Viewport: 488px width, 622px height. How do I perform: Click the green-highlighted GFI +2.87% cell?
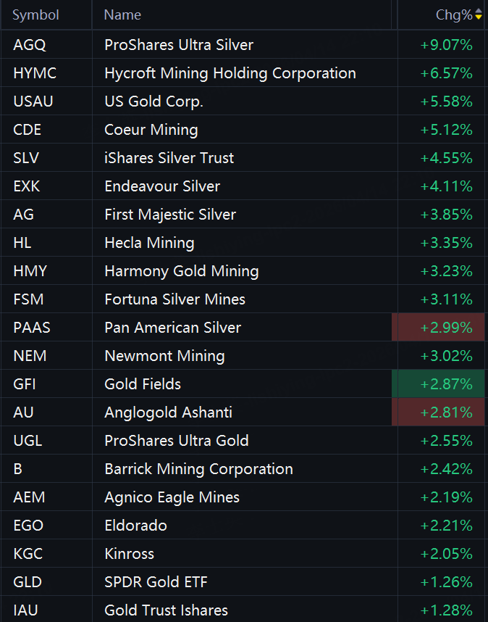(439, 384)
